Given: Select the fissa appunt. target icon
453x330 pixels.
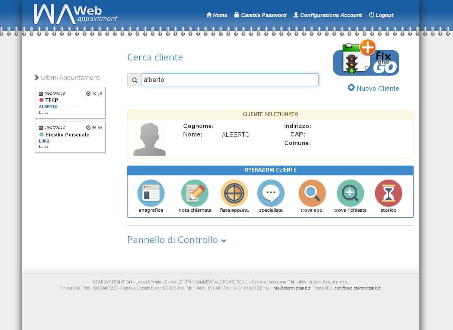Looking at the screenshot, I should coord(234,193).
